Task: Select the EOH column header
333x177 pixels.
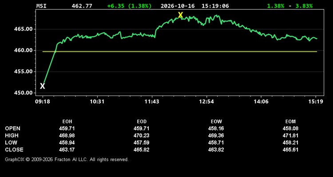Action: [x=67, y=122]
